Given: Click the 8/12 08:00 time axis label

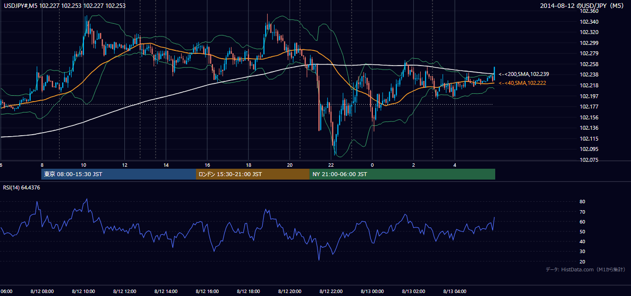Looking at the screenshot, I should pos(42,292).
